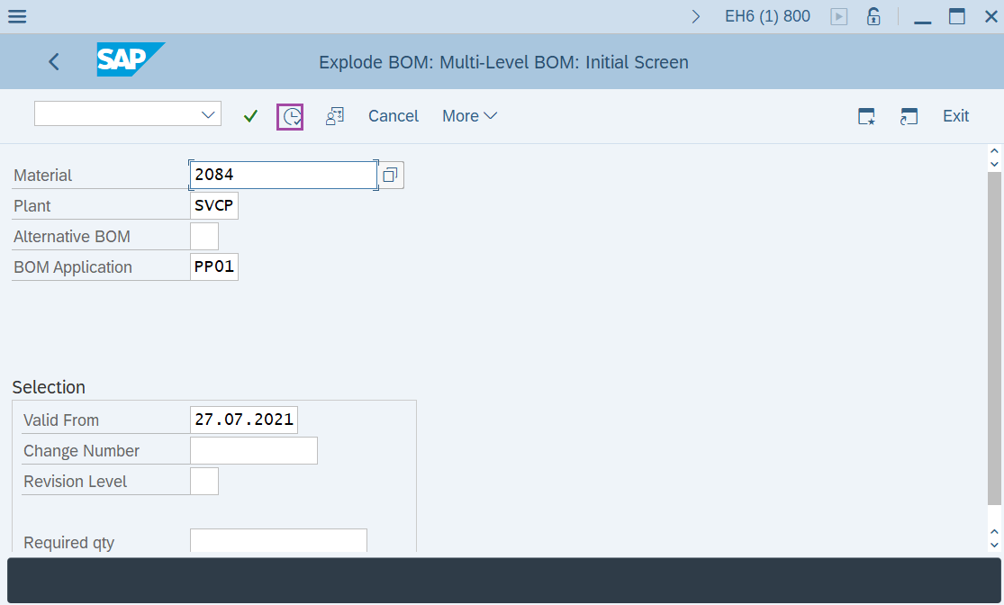1004x605 pixels.
Task: Click the unlocked security padlock icon
Action: pyautogui.click(x=873, y=15)
